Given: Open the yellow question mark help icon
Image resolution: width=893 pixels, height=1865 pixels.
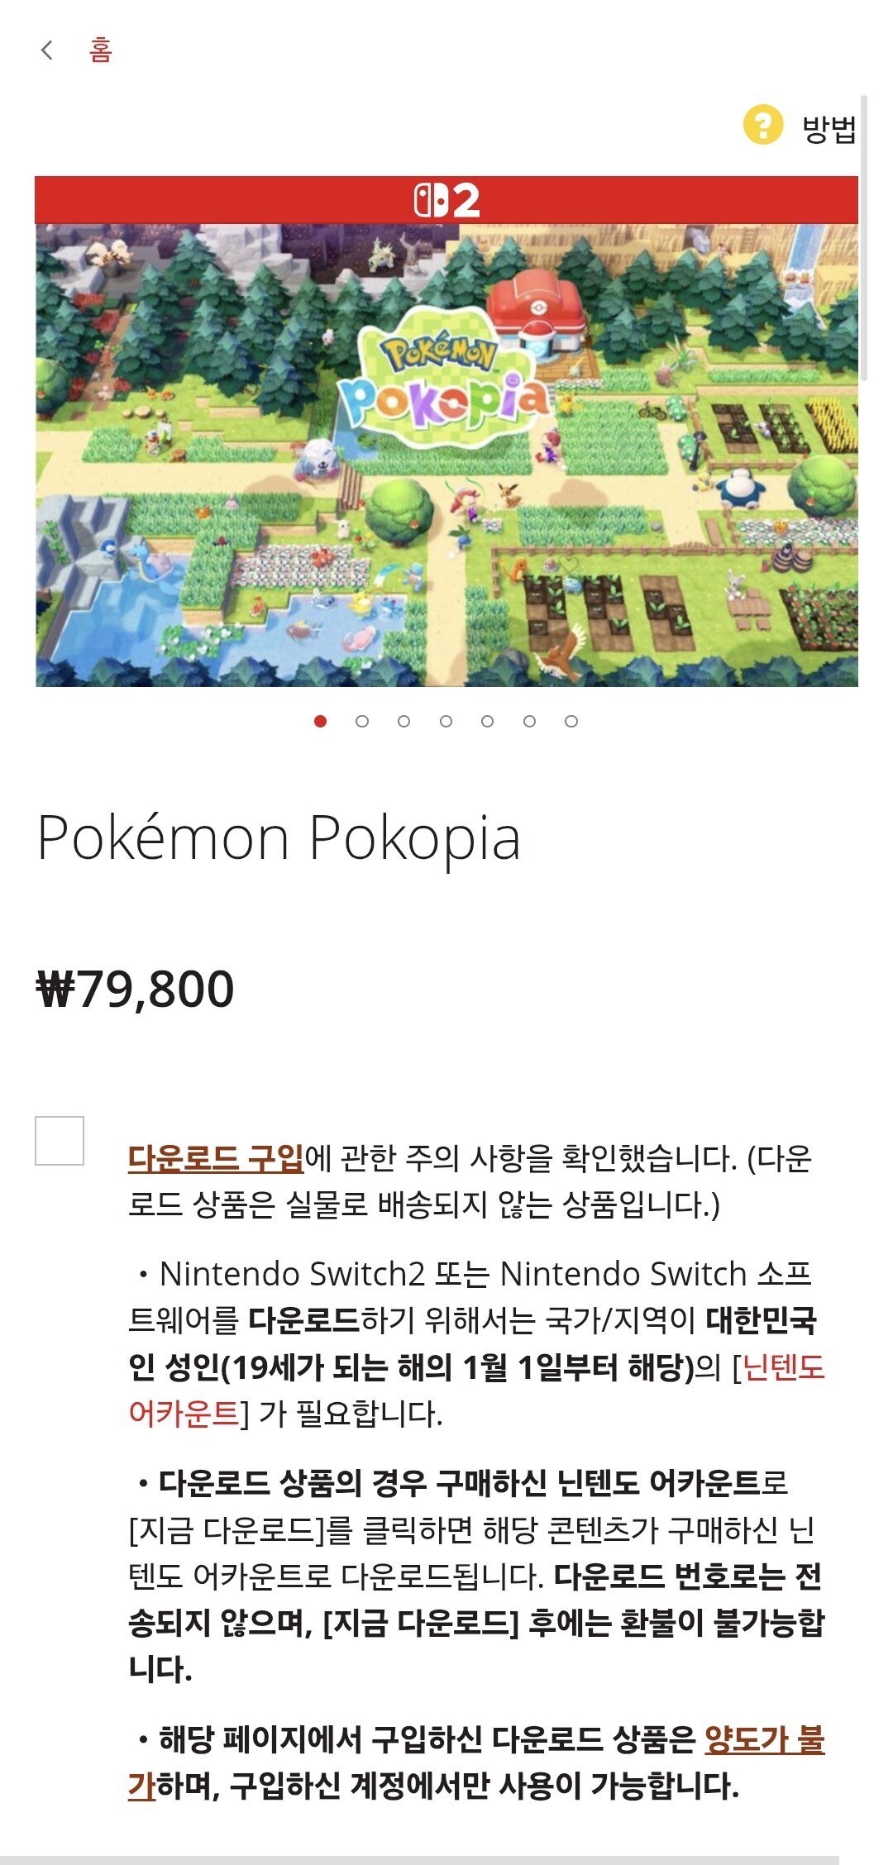Looking at the screenshot, I should tap(762, 126).
